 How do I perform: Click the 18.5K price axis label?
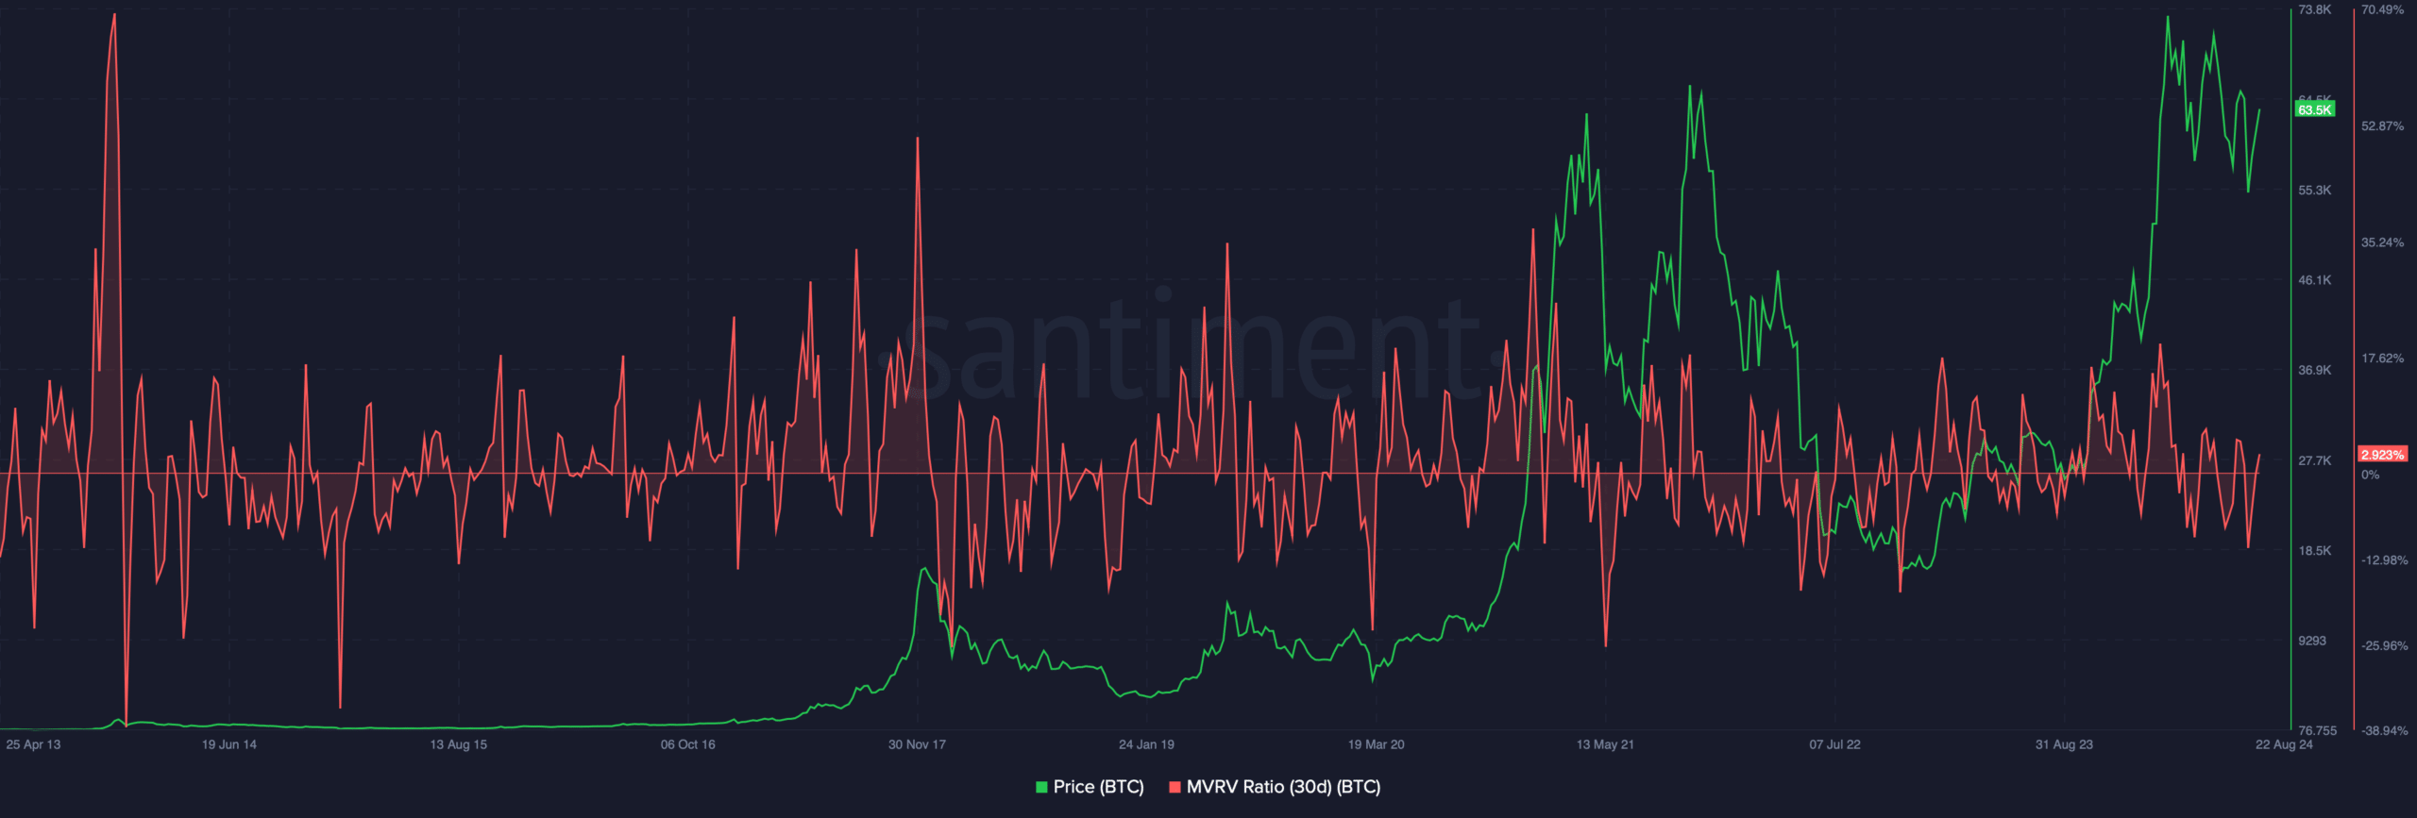pyautogui.click(x=2315, y=550)
